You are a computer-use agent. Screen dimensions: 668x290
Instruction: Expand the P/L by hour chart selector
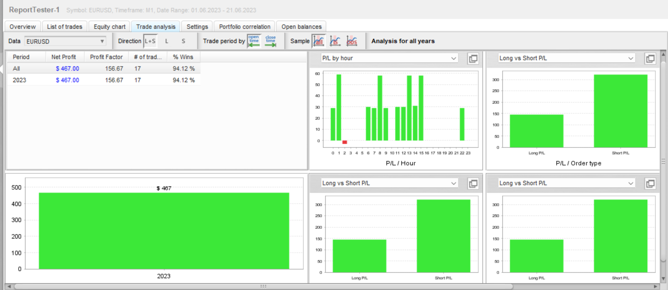390,58
